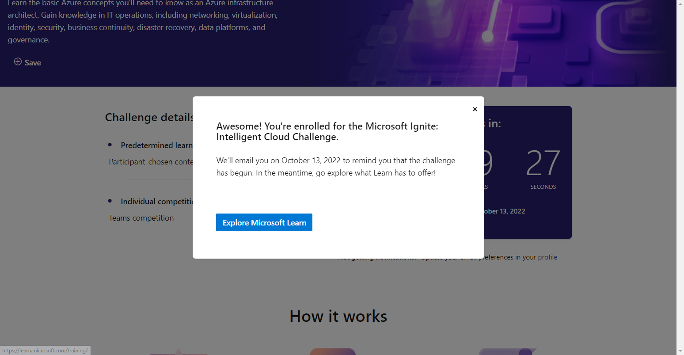Click the scrollbar down arrow
Screen dimensions: 684x355
coord(680,351)
